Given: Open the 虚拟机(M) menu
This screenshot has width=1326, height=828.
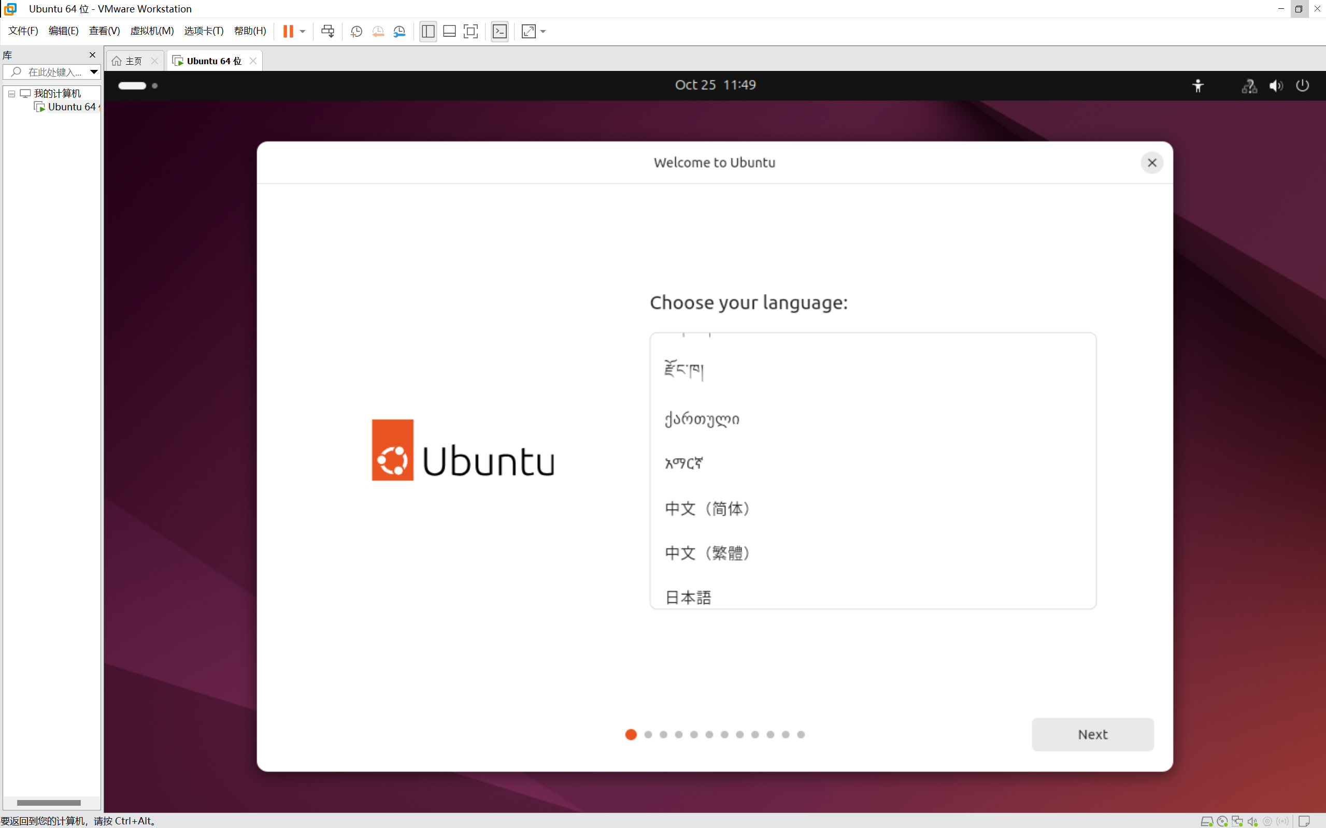Looking at the screenshot, I should (x=152, y=31).
